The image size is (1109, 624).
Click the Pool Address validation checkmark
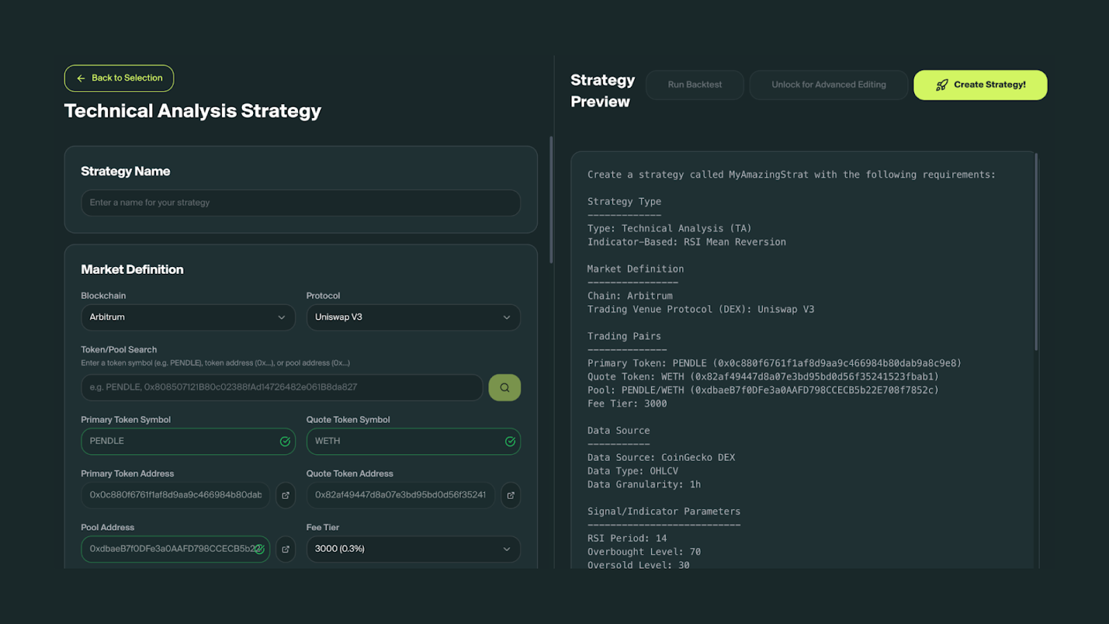point(259,549)
